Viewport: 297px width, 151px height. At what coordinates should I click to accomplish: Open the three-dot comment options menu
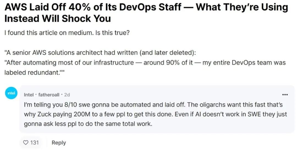tap(285, 94)
